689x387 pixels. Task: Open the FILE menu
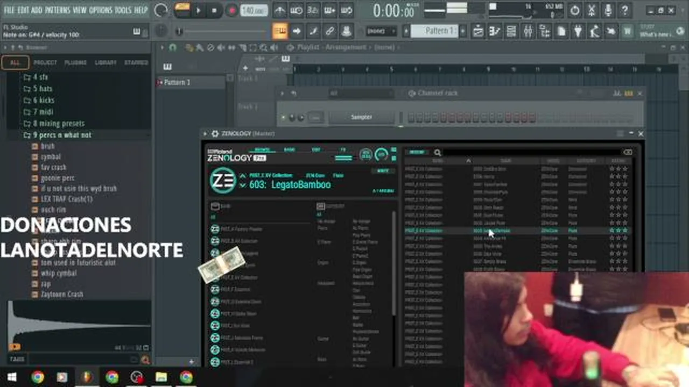pyautogui.click(x=9, y=10)
